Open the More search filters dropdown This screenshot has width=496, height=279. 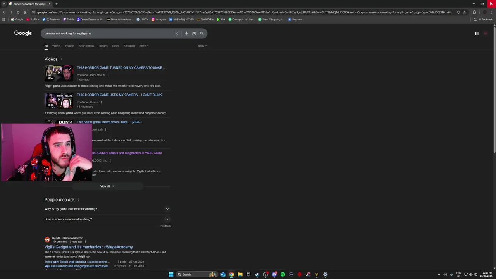click(x=144, y=46)
